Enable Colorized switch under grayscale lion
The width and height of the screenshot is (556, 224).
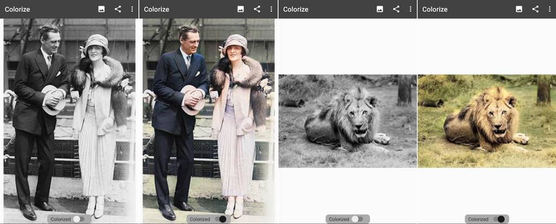tap(357, 219)
